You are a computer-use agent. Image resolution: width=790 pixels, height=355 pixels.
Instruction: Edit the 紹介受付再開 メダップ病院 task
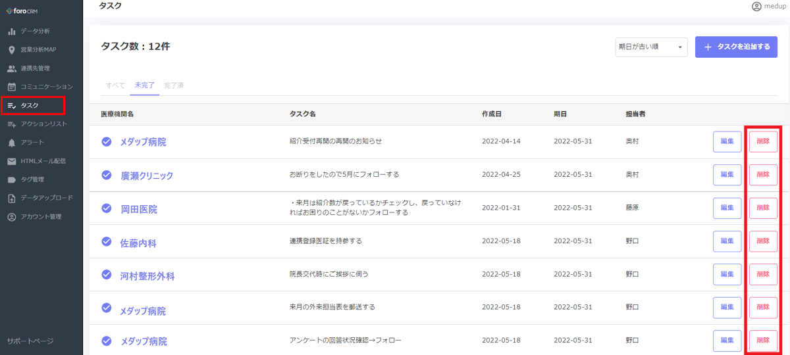pyautogui.click(x=727, y=141)
